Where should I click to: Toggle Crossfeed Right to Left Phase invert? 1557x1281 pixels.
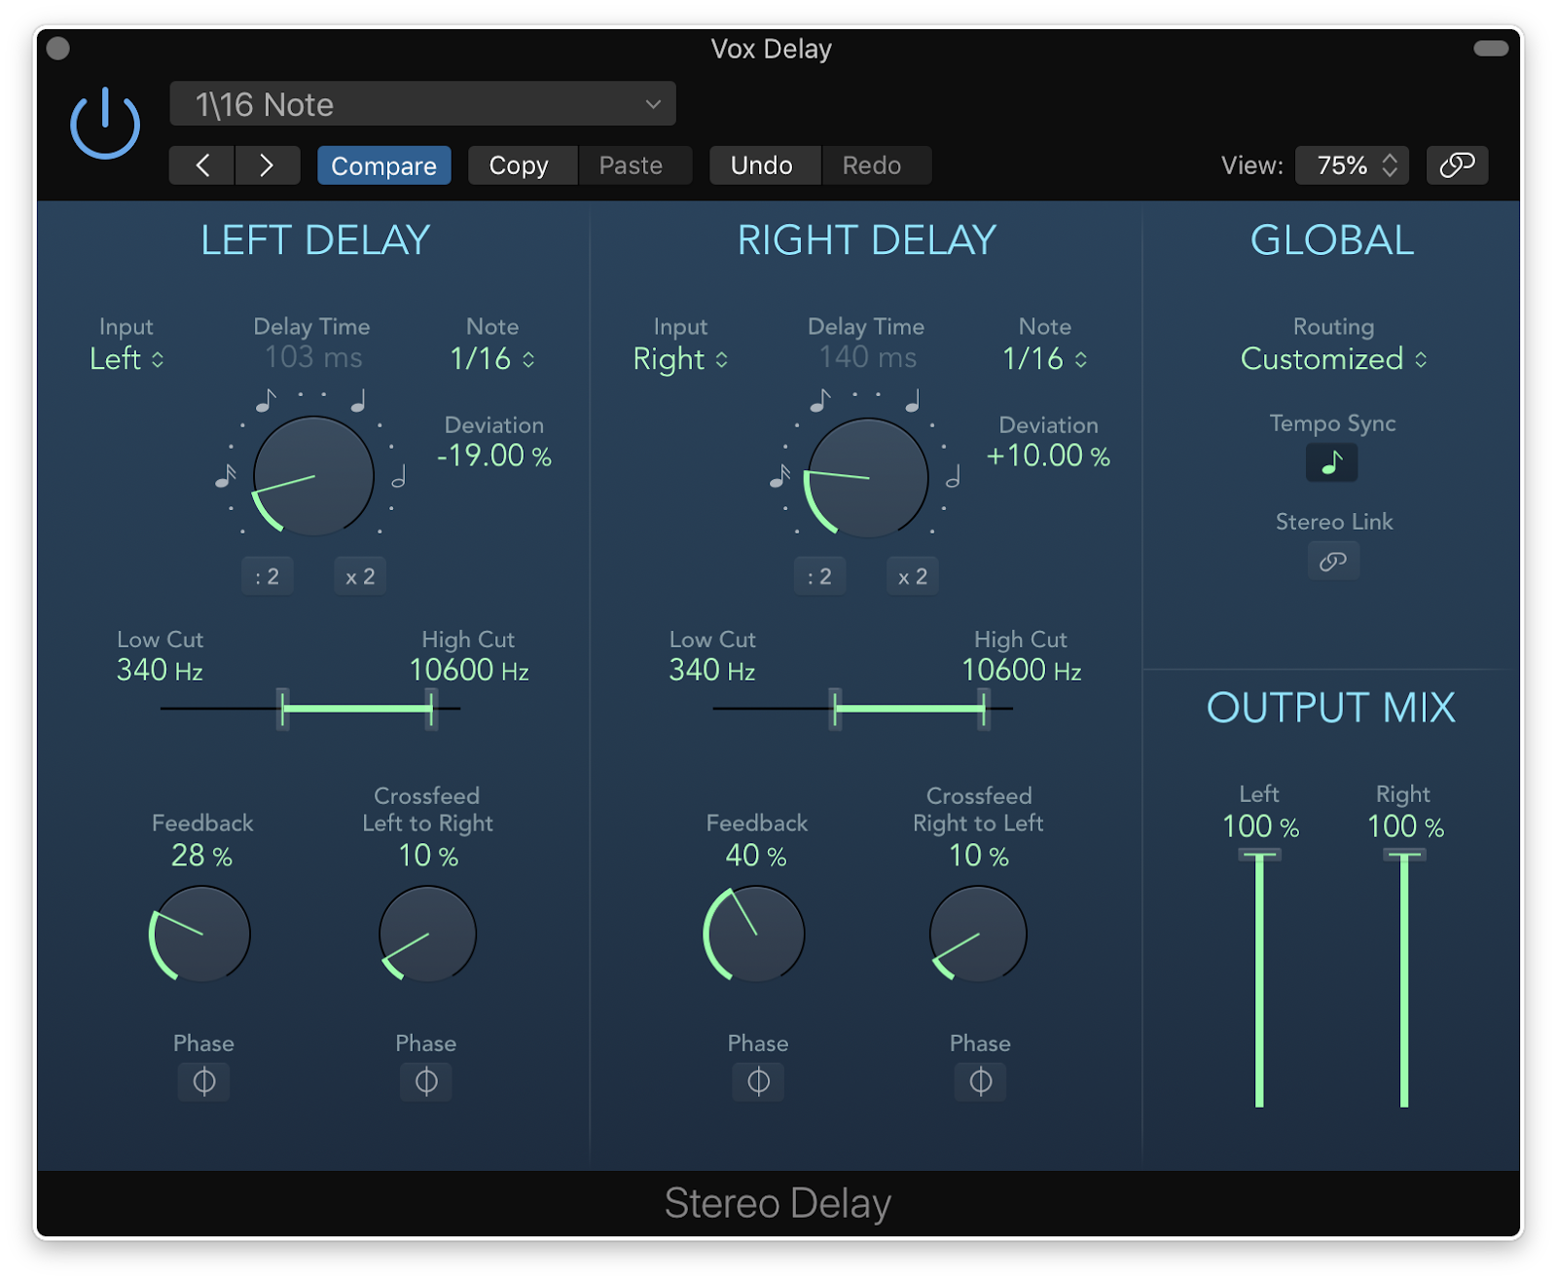click(x=981, y=1081)
